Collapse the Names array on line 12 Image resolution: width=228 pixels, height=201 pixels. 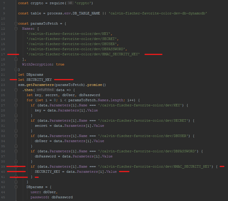[16, 29]
